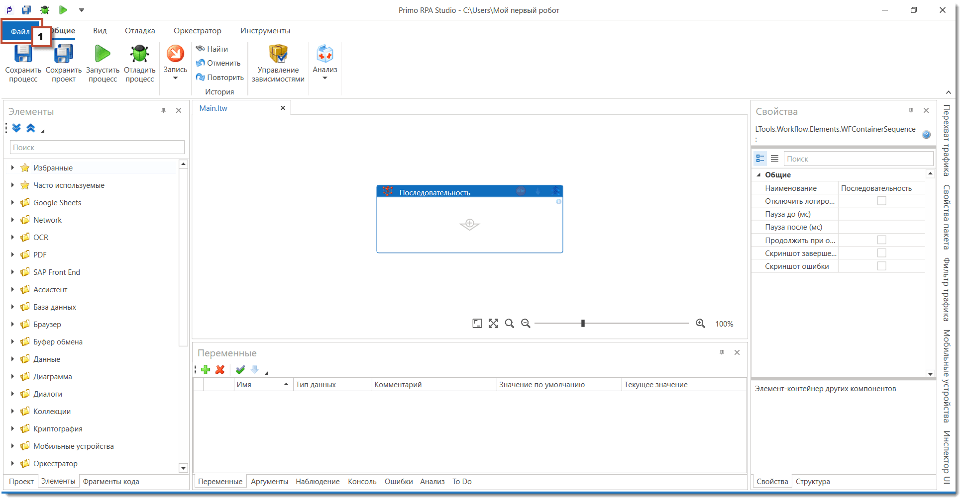Image resolution: width=963 pixels, height=501 pixels.
Task: Delete variable using red X icon
Action: tap(220, 370)
